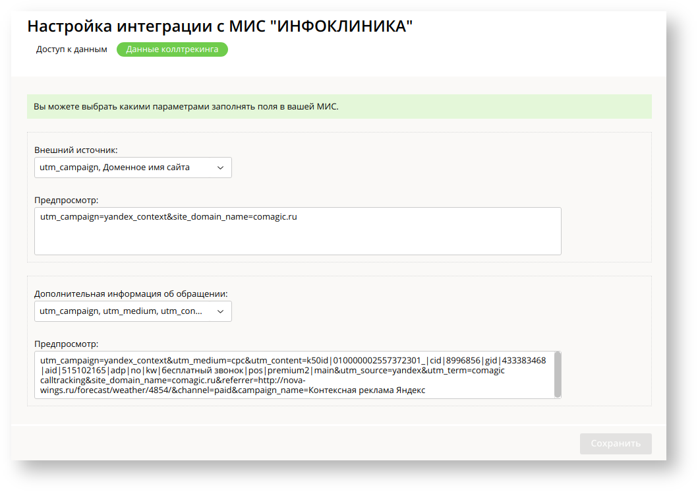Click the Внешний источник label

76,150
